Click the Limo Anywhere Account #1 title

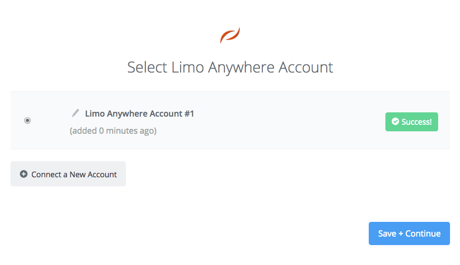tap(140, 114)
